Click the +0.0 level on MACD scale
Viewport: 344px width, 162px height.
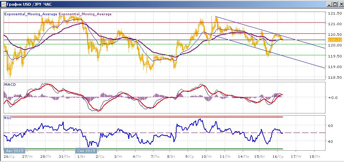pos(332,97)
